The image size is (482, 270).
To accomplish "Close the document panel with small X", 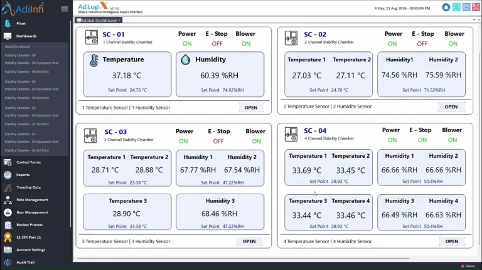I will (479, 20).
